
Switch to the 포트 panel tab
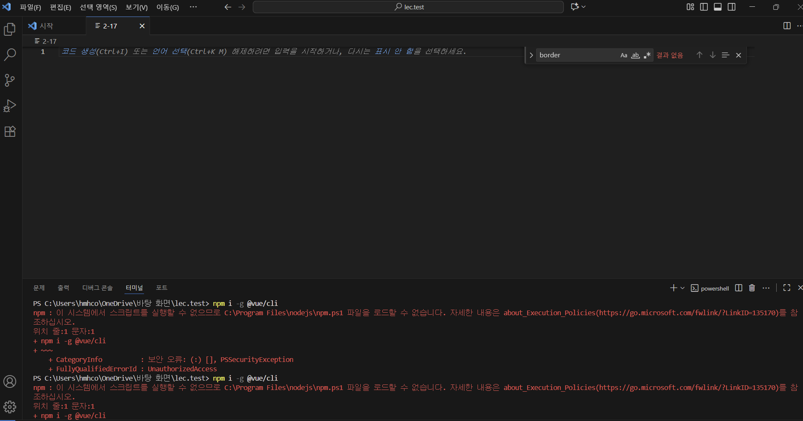[161, 288]
